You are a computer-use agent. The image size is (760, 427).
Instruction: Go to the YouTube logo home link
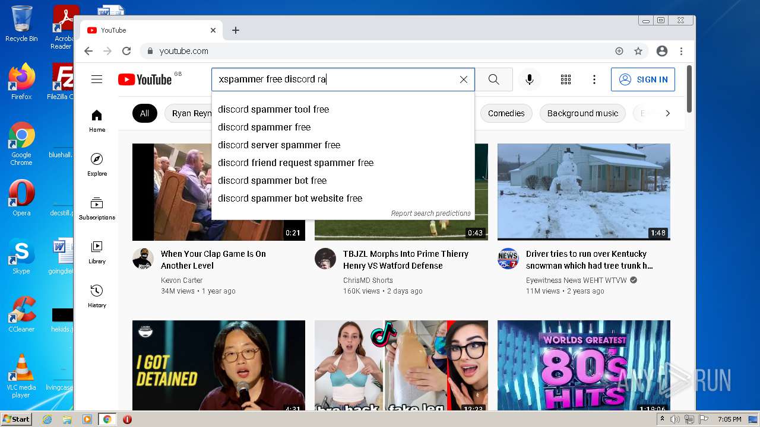145,79
